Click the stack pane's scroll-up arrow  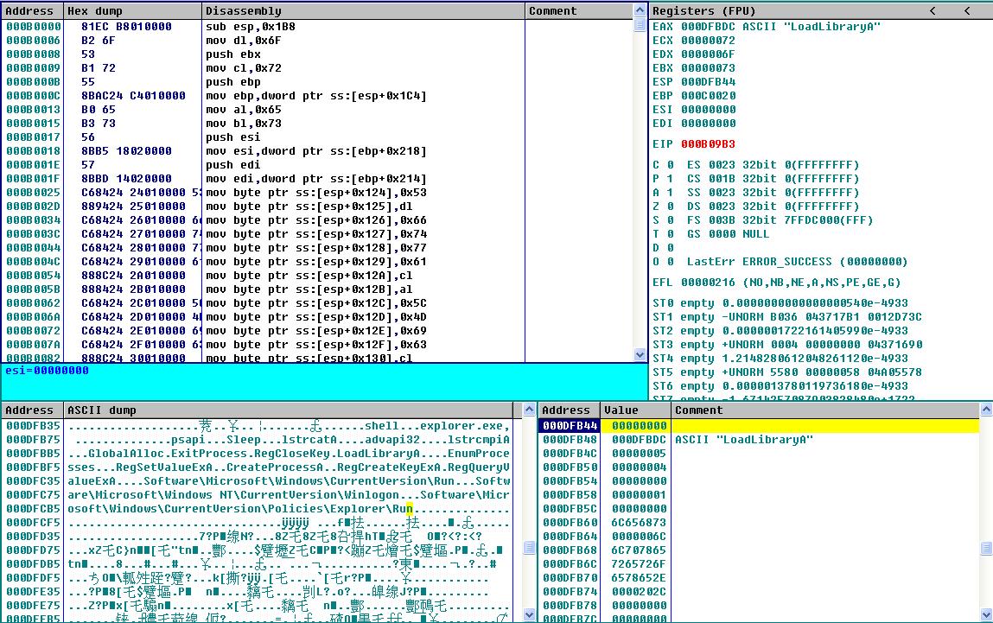pos(986,411)
